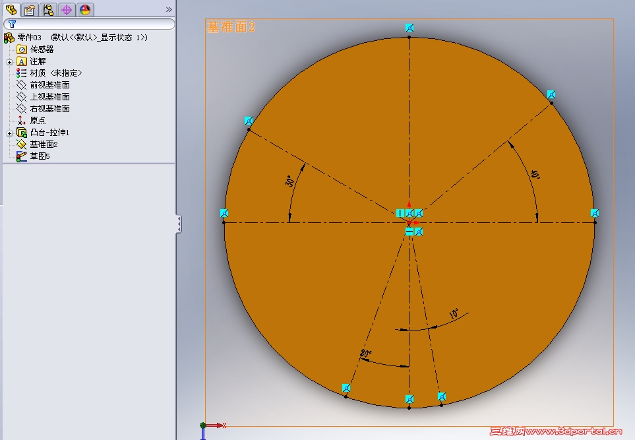Select the 前视基准面 front plane
The height and width of the screenshot is (440, 635).
pos(50,85)
